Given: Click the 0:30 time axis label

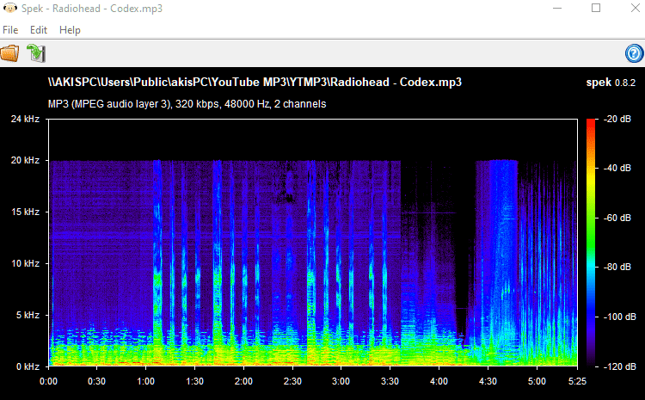Looking at the screenshot, I should [97, 381].
